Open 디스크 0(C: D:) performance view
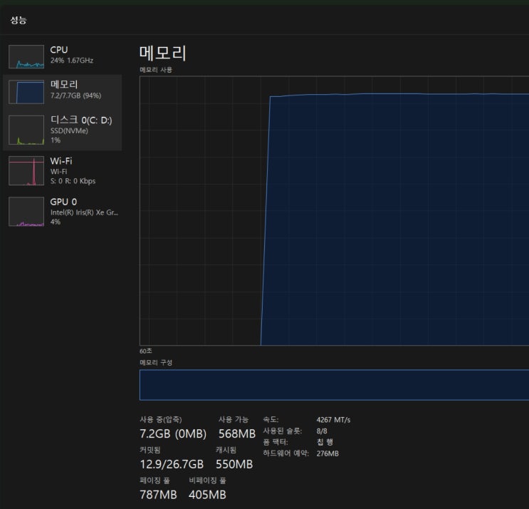The height and width of the screenshot is (509, 529). click(x=63, y=130)
